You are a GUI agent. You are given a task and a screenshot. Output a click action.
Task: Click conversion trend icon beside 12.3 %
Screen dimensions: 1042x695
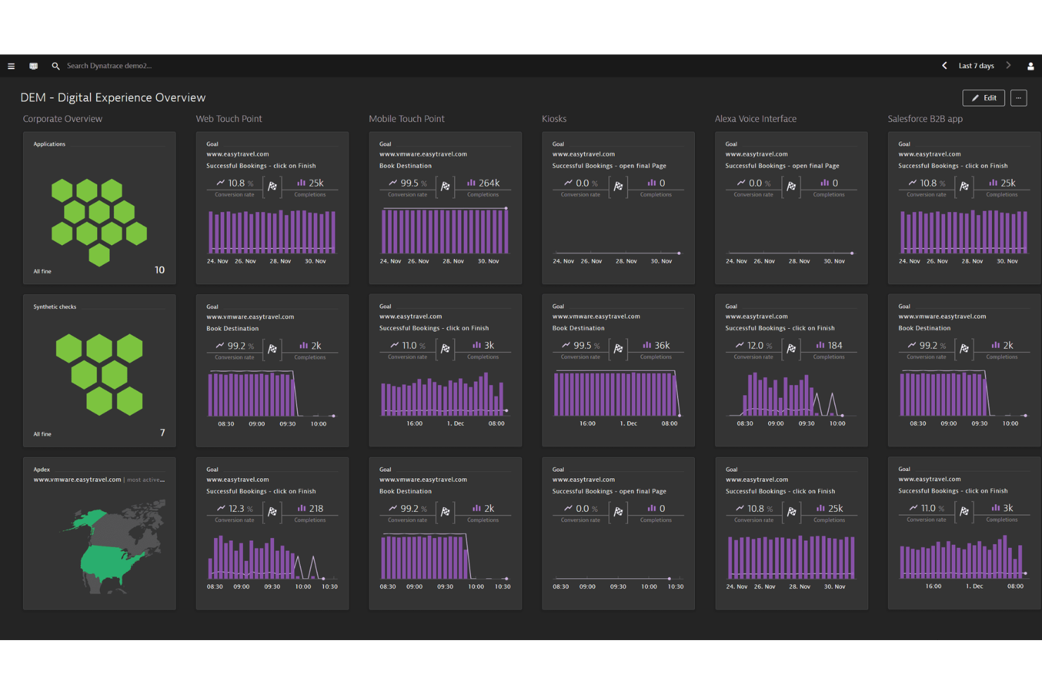click(221, 508)
